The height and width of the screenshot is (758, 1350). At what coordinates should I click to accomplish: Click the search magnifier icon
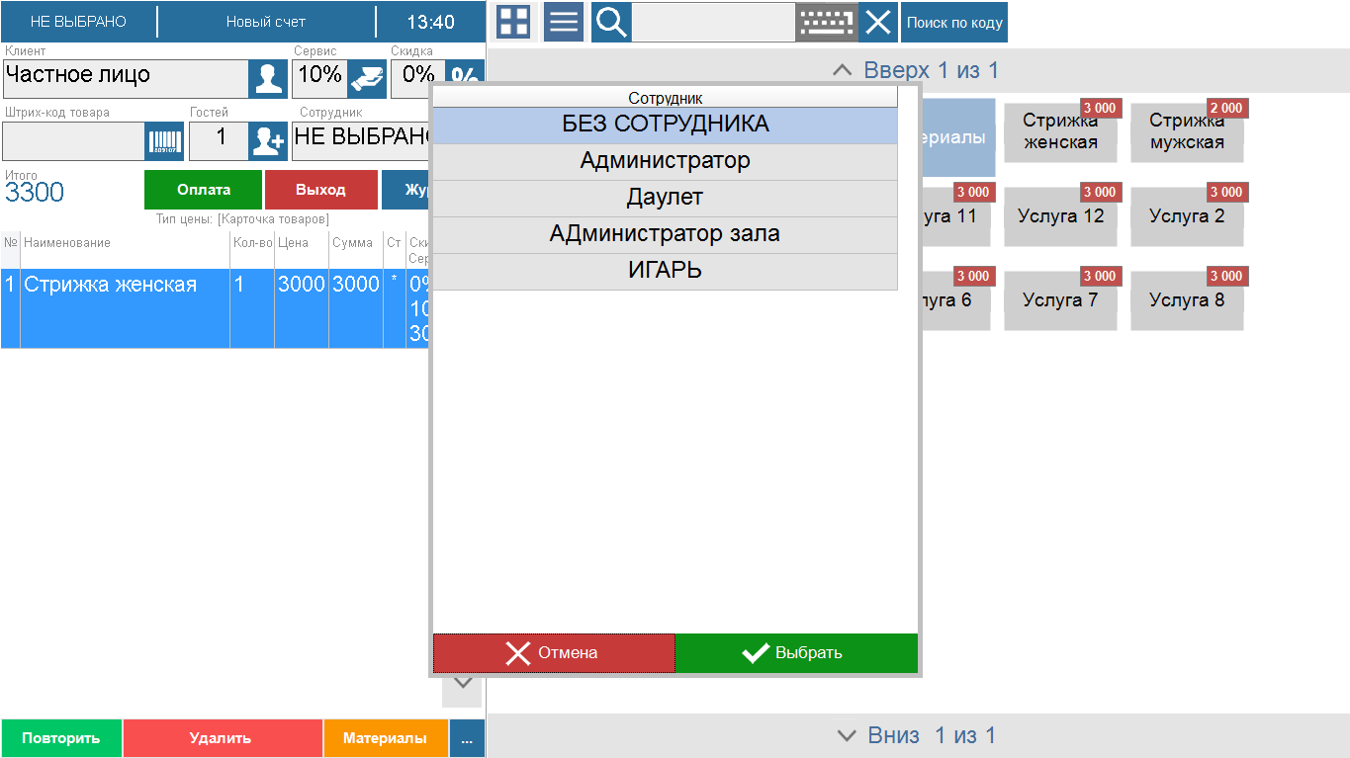click(610, 22)
